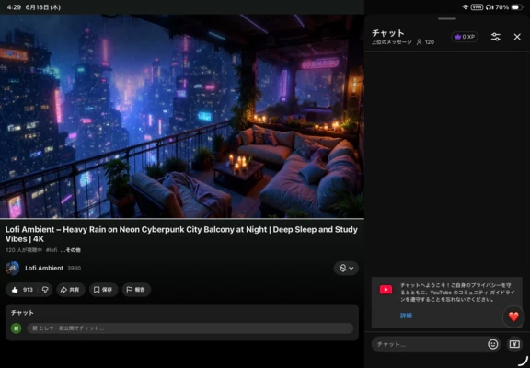The width and height of the screenshot is (530, 368).
Task: Open emoji picker in chat input
Action: point(493,344)
